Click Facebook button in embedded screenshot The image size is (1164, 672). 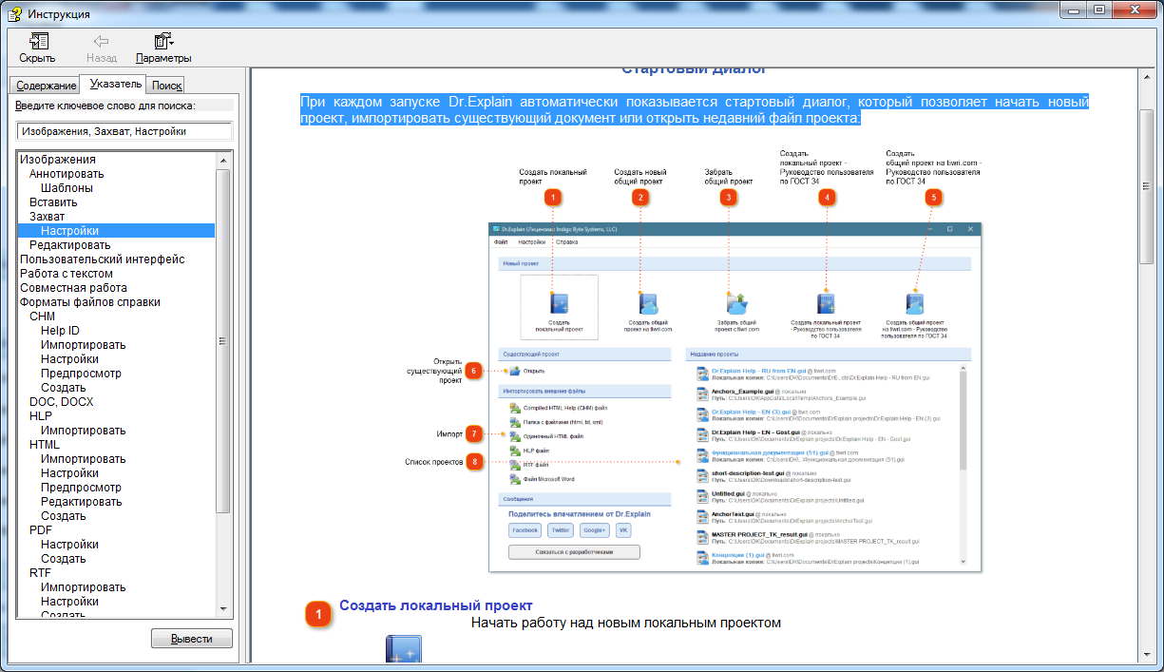[525, 530]
